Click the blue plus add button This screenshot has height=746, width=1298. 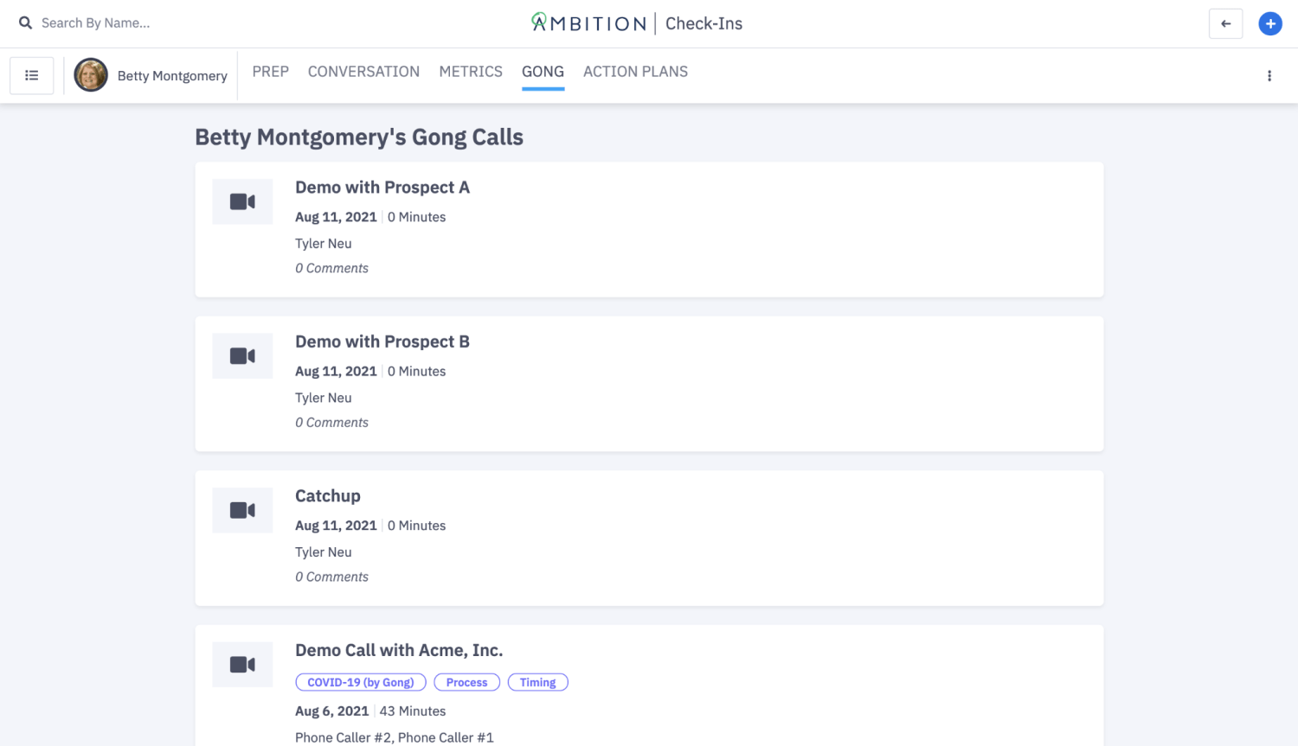[1269, 24]
